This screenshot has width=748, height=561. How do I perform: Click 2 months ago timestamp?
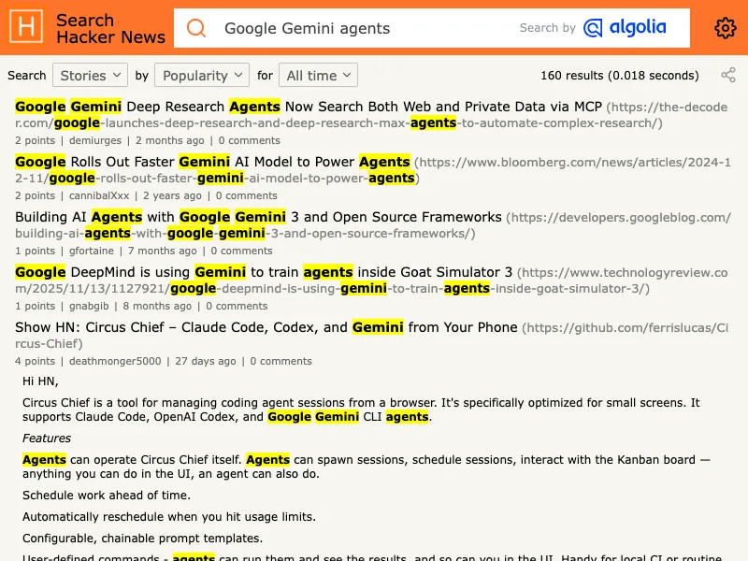tap(170, 141)
